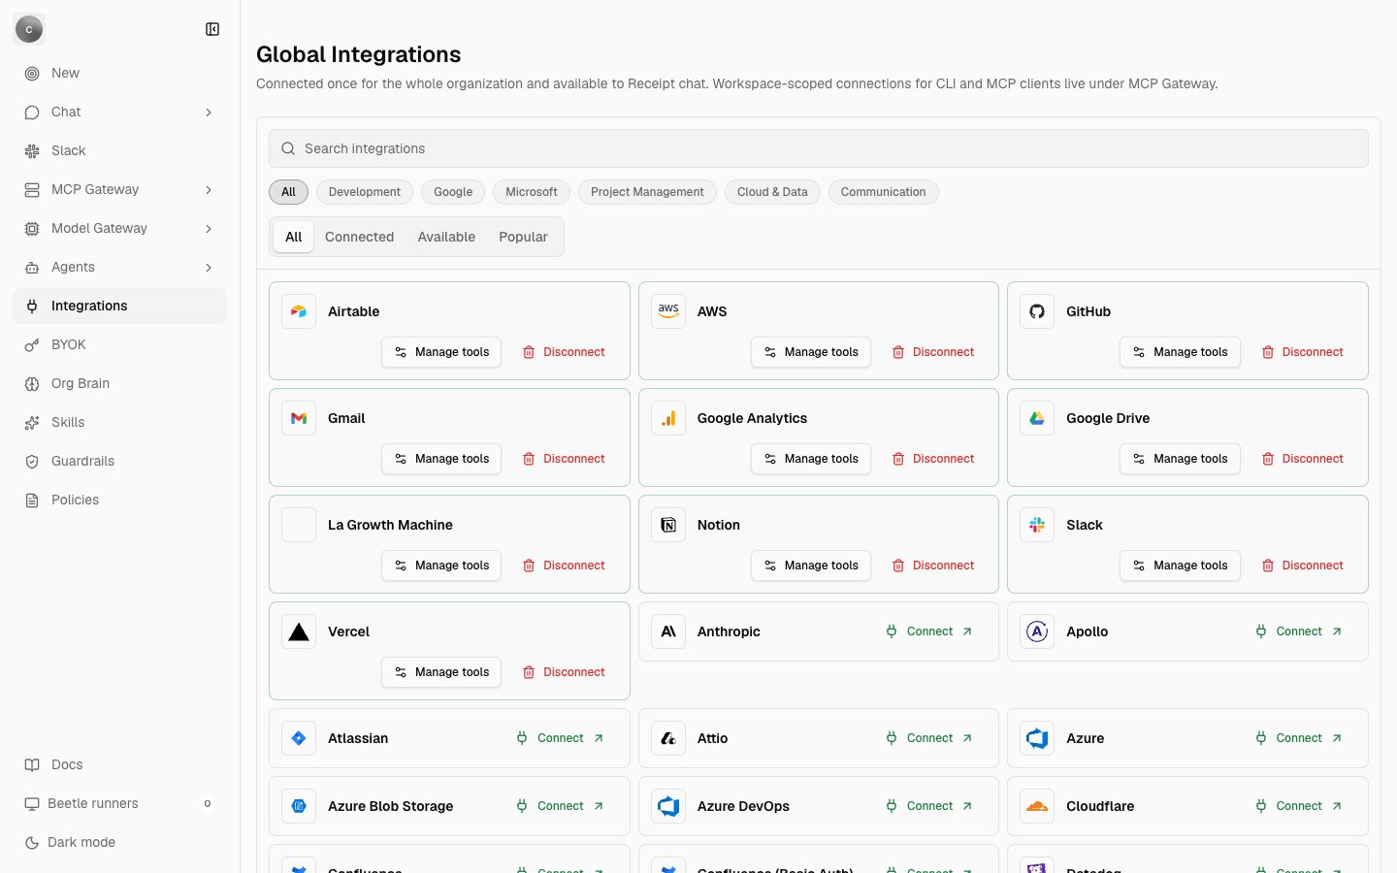The height and width of the screenshot is (873, 1397).
Task: Click the Slack card logo icon
Action: pyautogui.click(x=1037, y=525)
